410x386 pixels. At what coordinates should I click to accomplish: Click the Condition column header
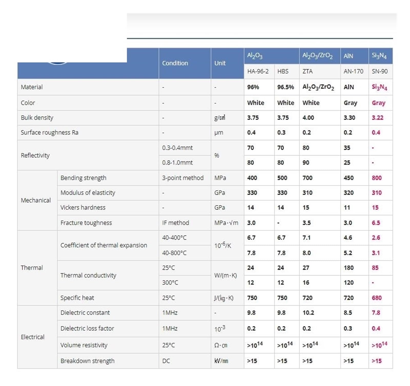[x=185, y=63]
